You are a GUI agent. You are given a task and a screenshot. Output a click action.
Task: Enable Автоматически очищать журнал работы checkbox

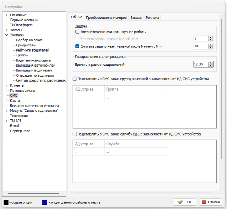coord(77,32)
